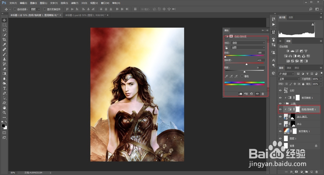The image size is (324, 175).
Task: Switch to the 通道 channels tab
Action: click(x=289, y=68)
